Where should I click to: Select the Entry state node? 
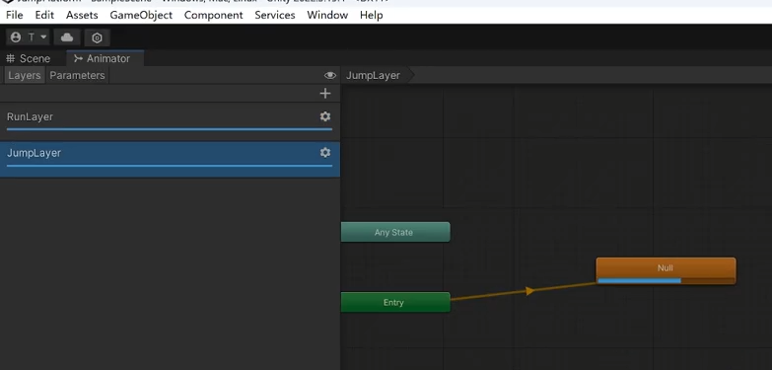(395, 302)
